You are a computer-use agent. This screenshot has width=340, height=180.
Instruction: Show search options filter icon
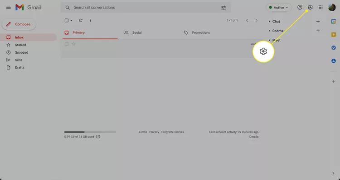223,8
